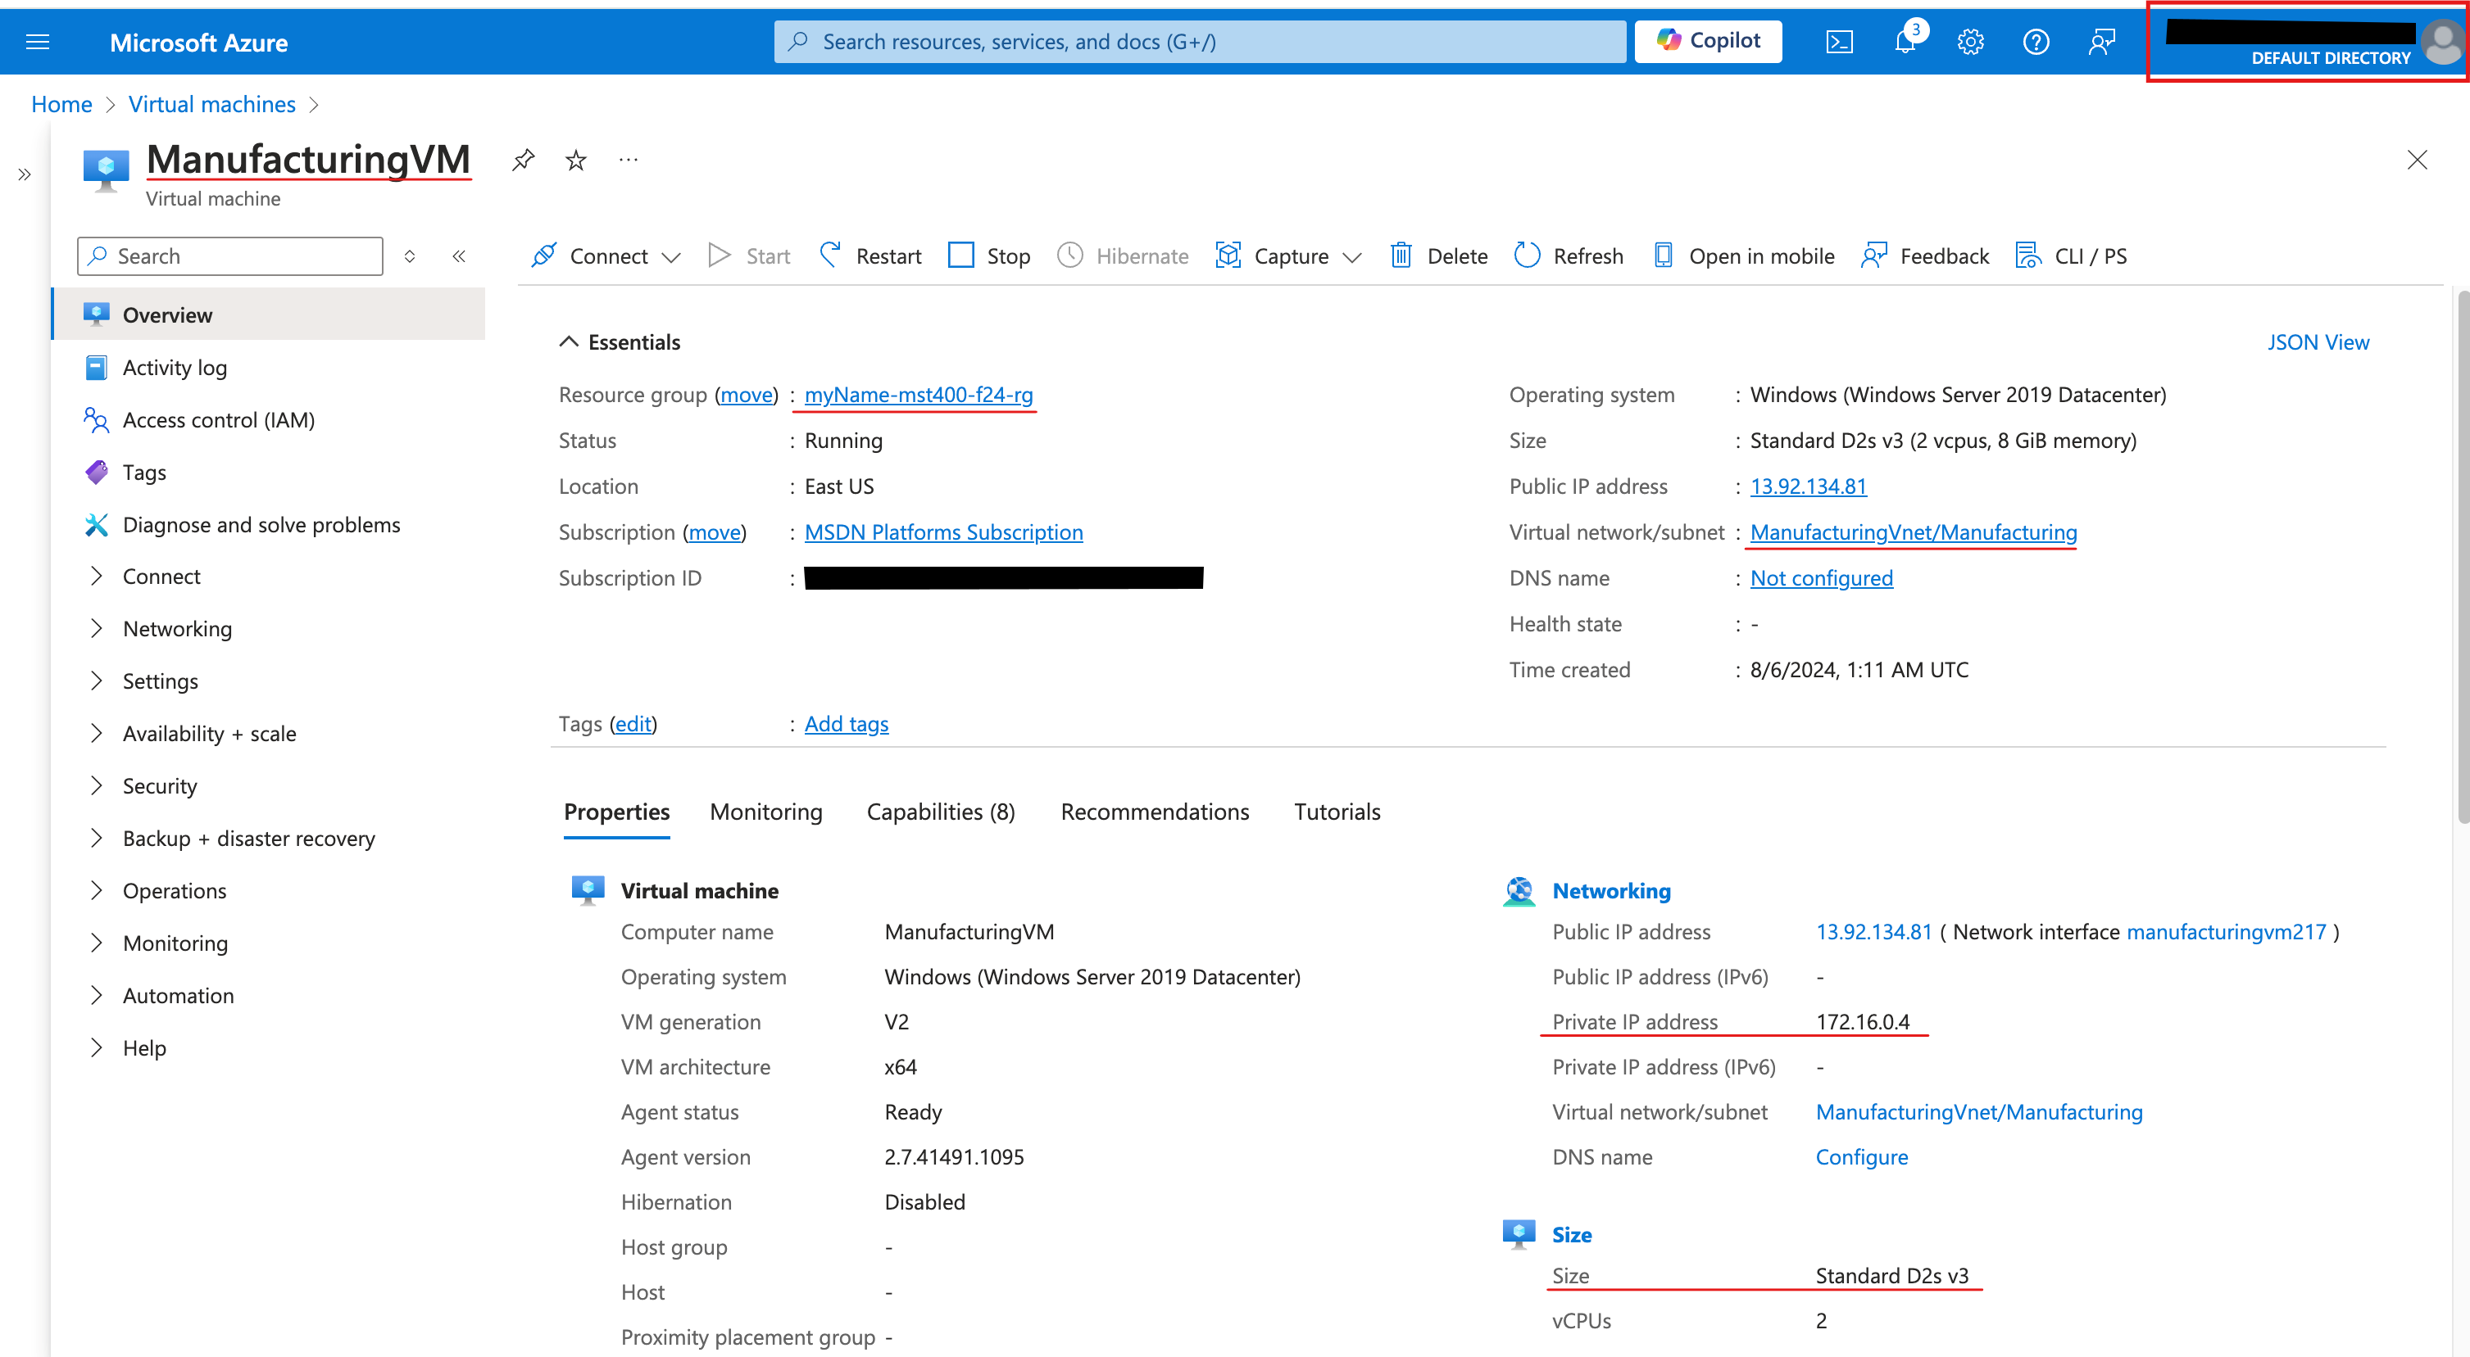Restart the virtual machine
The height and width of the screenshot is (1357, 2470).
tap(870, 256)
